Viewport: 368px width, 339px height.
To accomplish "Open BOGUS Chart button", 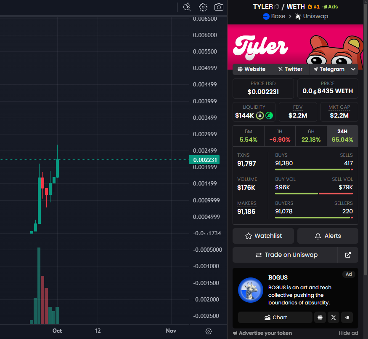I will [x=275, y=317].
